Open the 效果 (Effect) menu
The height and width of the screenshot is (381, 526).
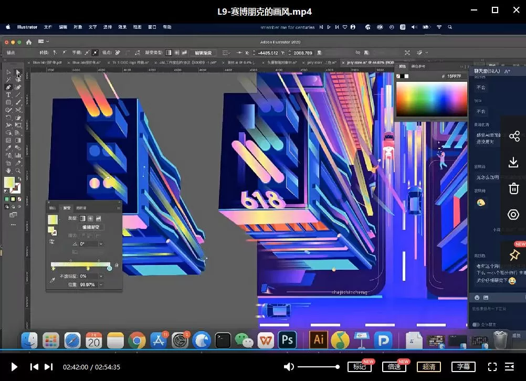(x=122, y=27)
